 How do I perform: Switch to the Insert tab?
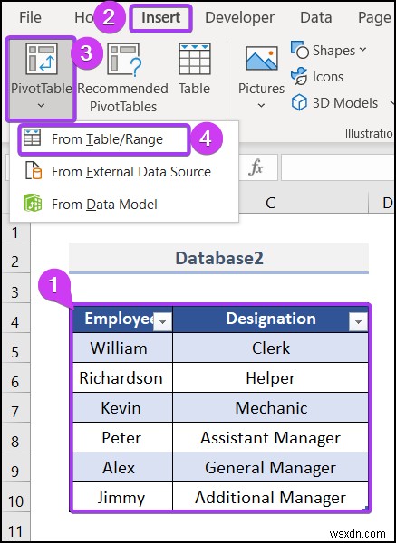[161, 18]
